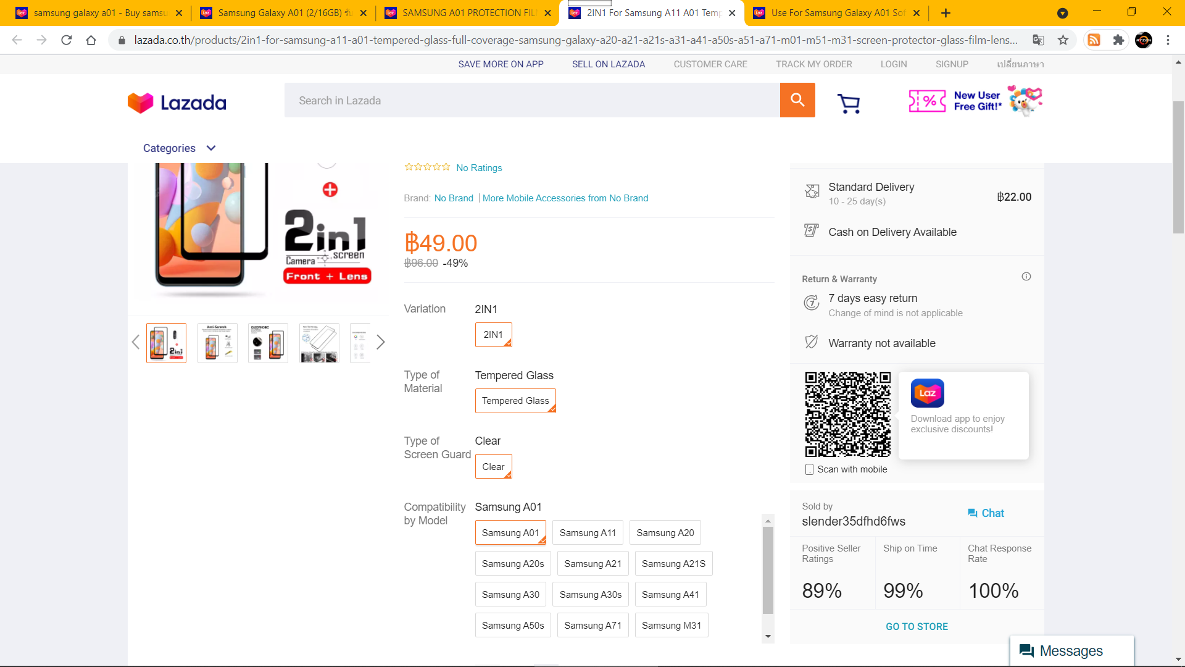This screenshot has height=667, width=1185.
Task: Click SELL ON LAZADA menu item
Action: 609,64
